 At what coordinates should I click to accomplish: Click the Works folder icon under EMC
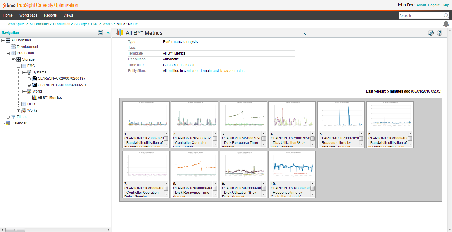[29, 91]
